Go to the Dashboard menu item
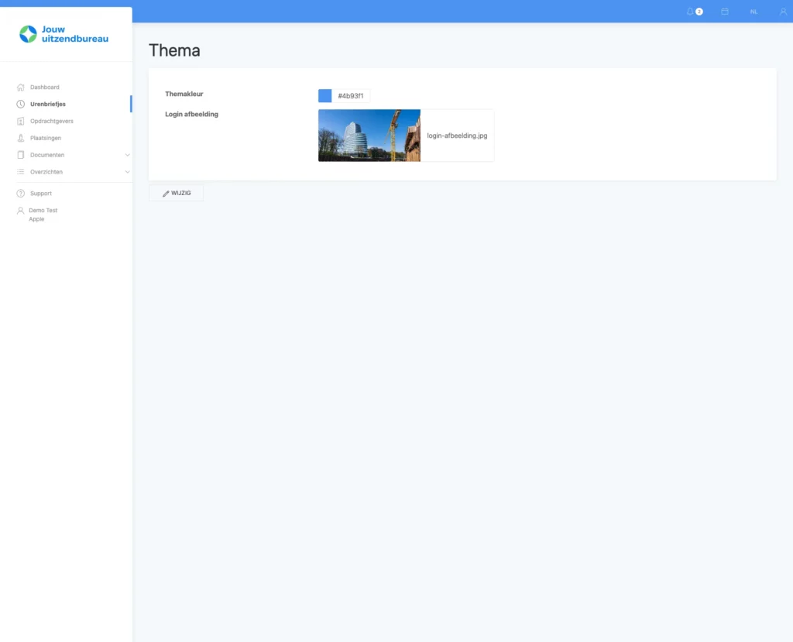The image size is (793, 642). click(x=45, y=88)
